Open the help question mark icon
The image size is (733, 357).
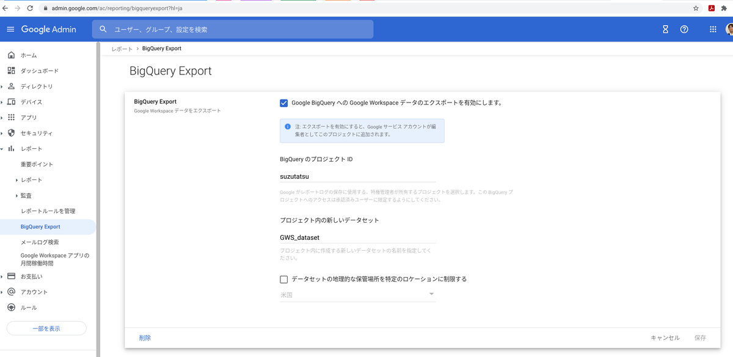pyautogui.click(x=684, y=29)
